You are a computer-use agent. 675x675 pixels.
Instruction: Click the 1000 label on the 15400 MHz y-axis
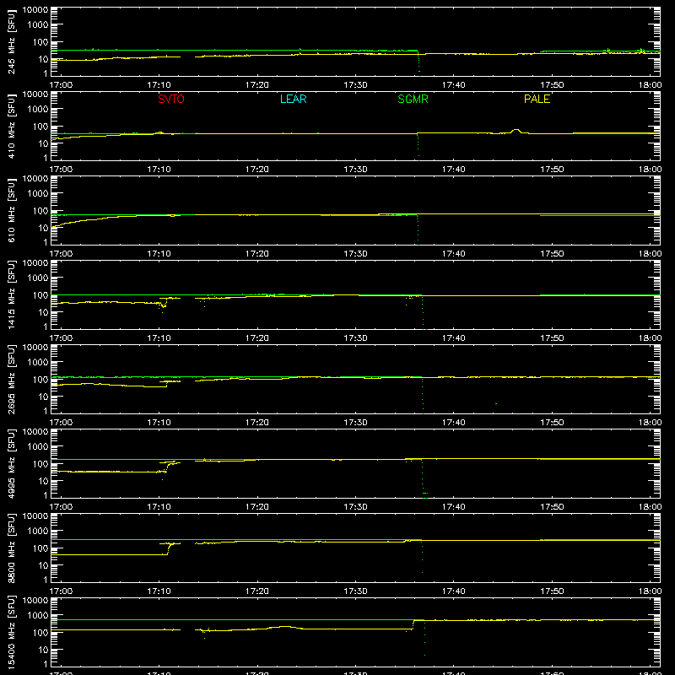tap(38, 616)
